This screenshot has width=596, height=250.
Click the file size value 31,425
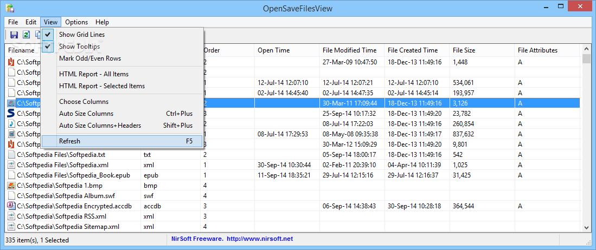(x=462, y=175)
